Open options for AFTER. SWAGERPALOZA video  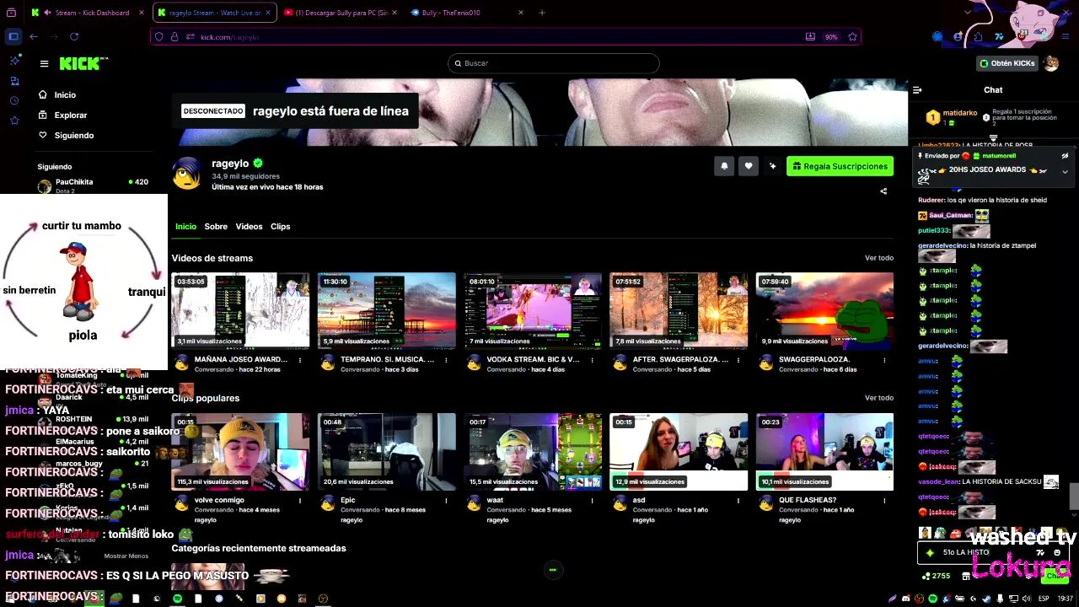(738, 360)
